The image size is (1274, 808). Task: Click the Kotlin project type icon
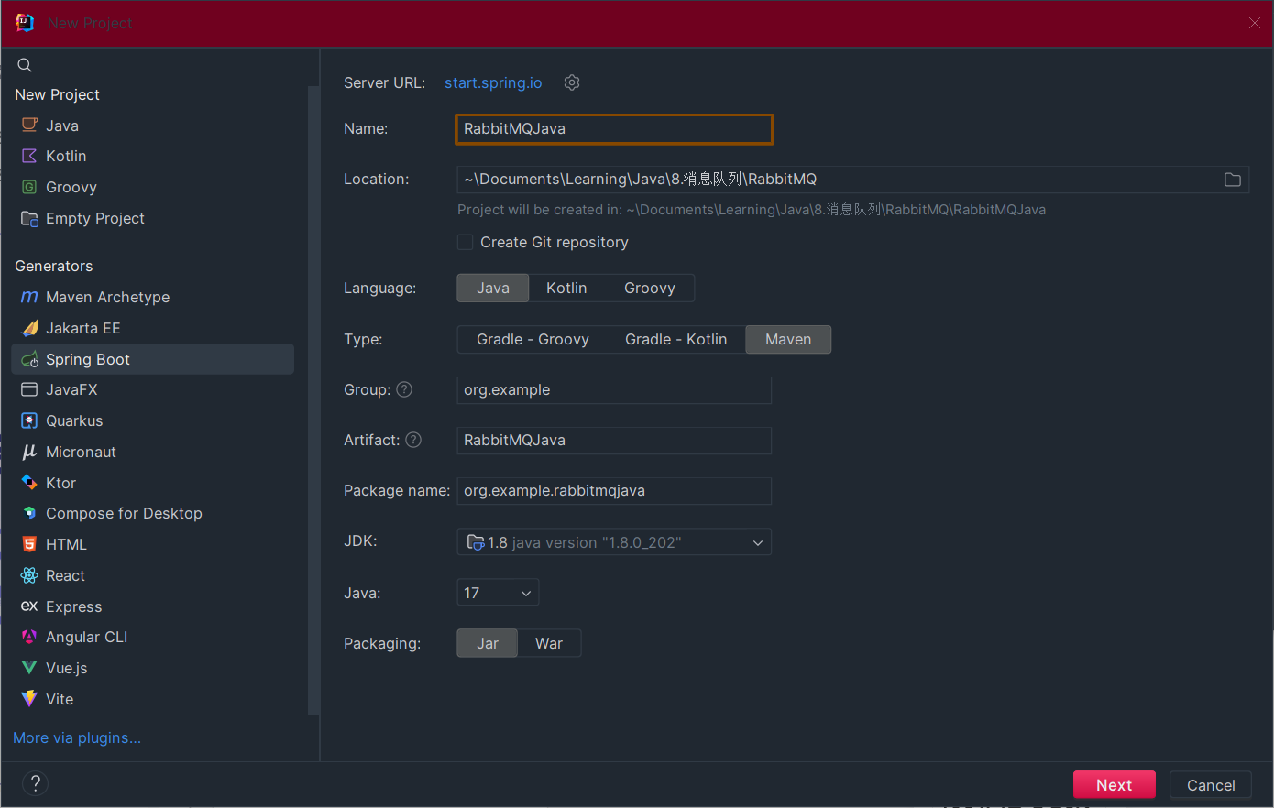(29, 156)
